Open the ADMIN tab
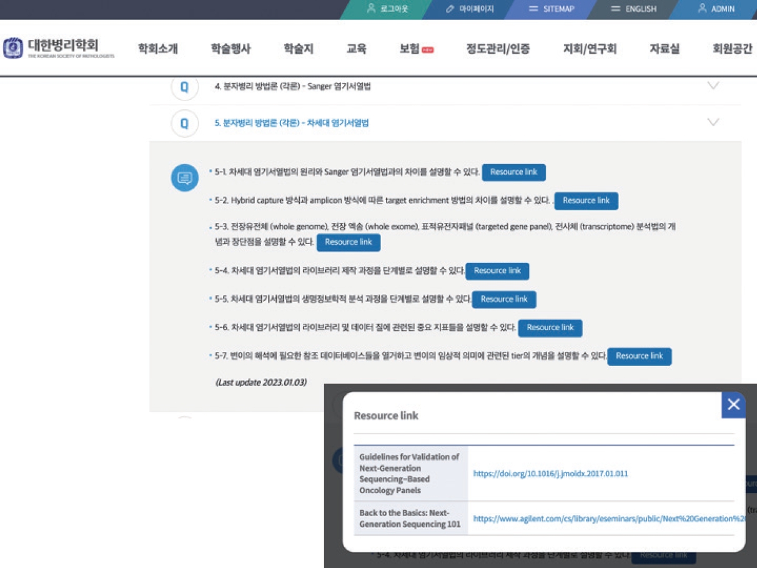757x568 pixels. click(716, 9)
